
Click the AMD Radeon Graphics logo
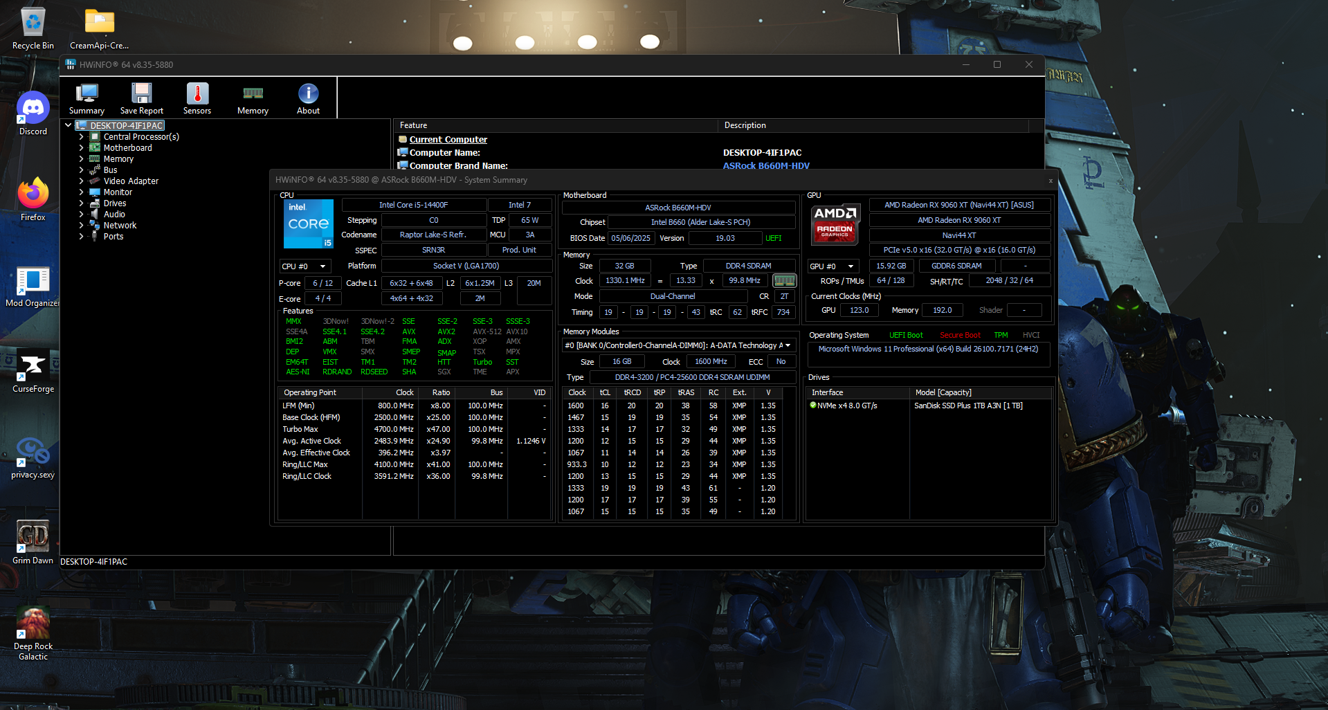click(x=835, y=224)
